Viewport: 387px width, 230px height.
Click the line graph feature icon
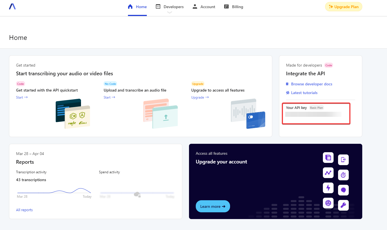[x=328, y=173]
